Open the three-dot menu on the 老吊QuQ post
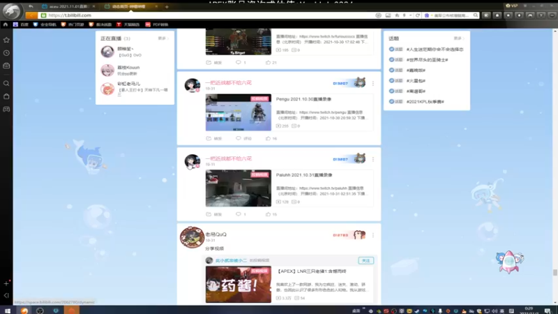Viewport: 558px width, 314px height. pyautogui.click(x=373, y=235)
